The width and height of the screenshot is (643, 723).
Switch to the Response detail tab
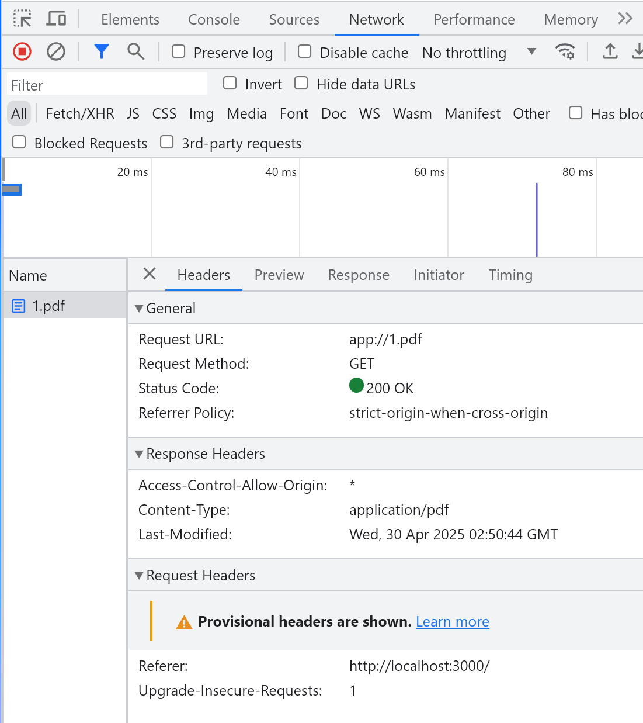[x=359, y=275]
